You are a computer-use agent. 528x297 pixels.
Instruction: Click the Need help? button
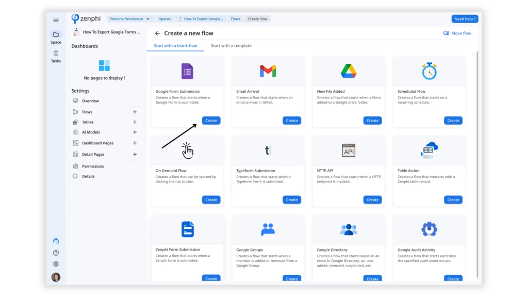465,19
